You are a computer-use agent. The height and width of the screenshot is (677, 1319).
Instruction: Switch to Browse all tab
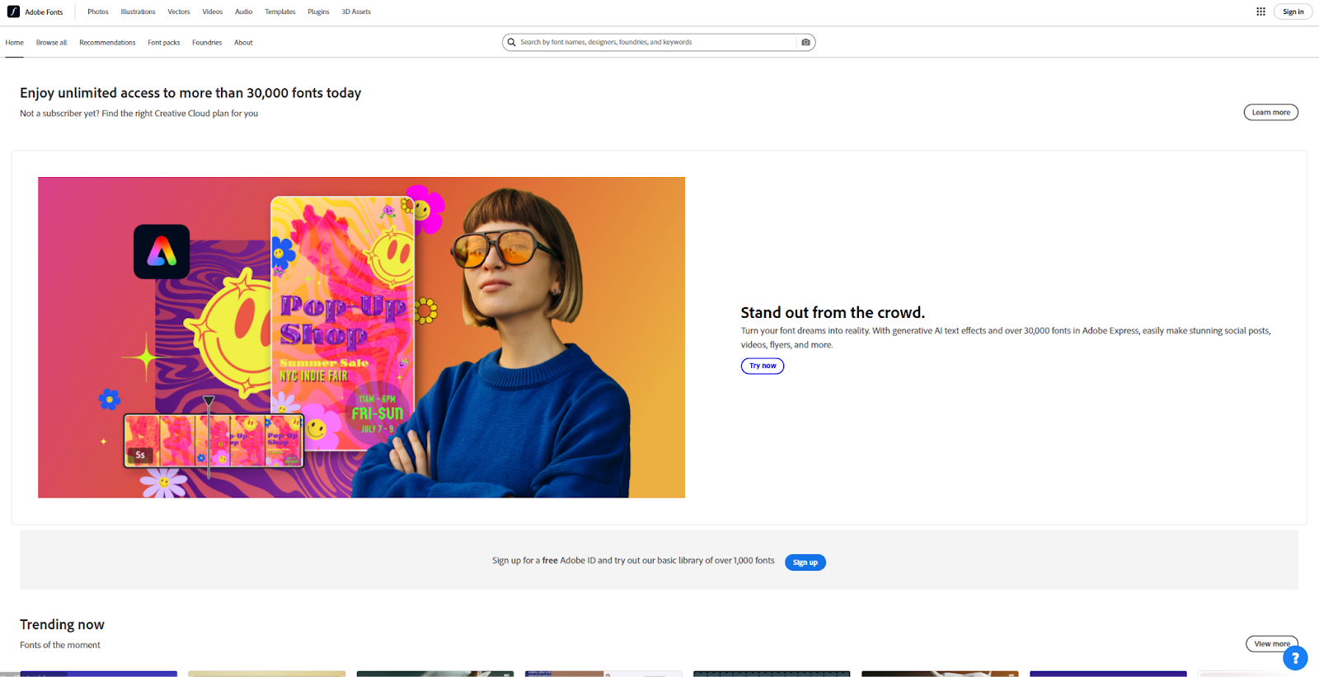click(x=51, y=42)
